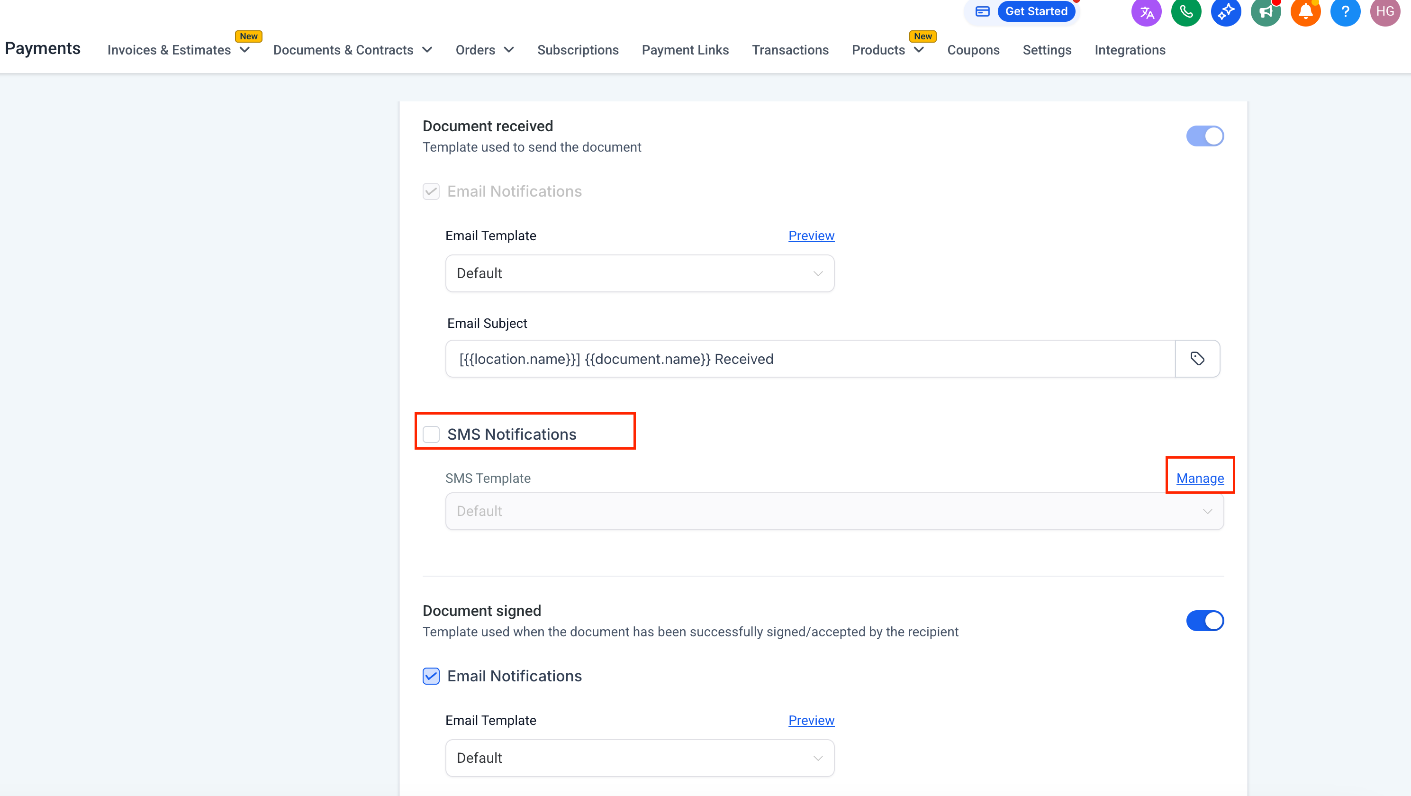Click the tag icon beside Email Subject
This screenshot has height=796, width=1411.
tap(1197, 359)
